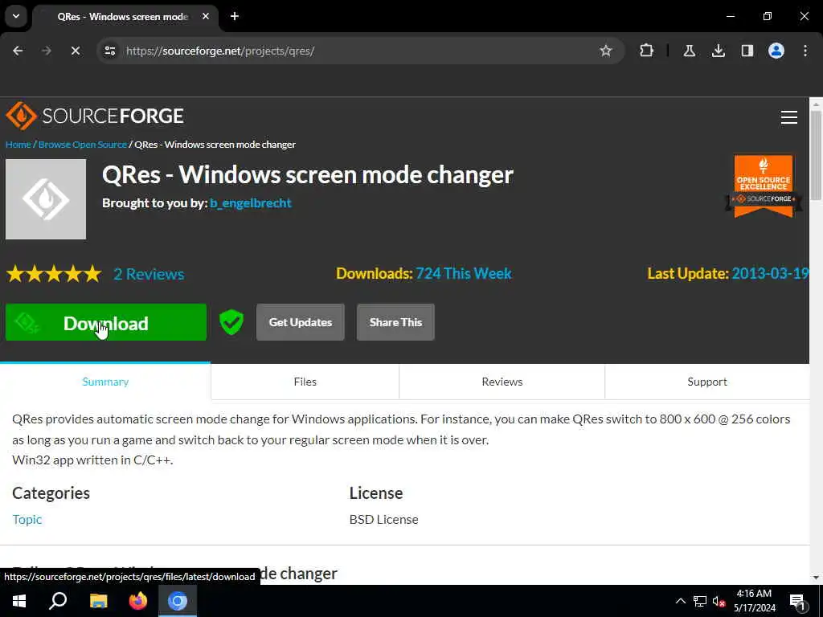
Task: Click the 2013-03-19 last update date
Action: (770, 273)
